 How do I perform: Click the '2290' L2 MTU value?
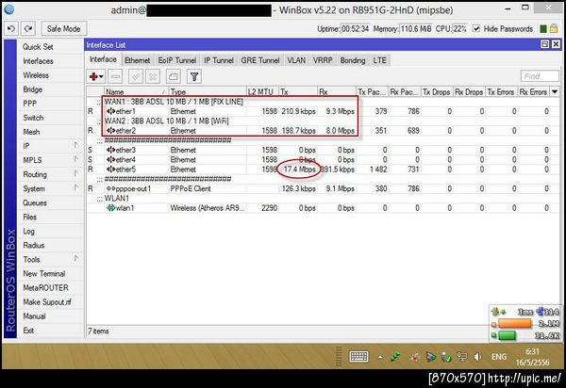tap(269, 208)
